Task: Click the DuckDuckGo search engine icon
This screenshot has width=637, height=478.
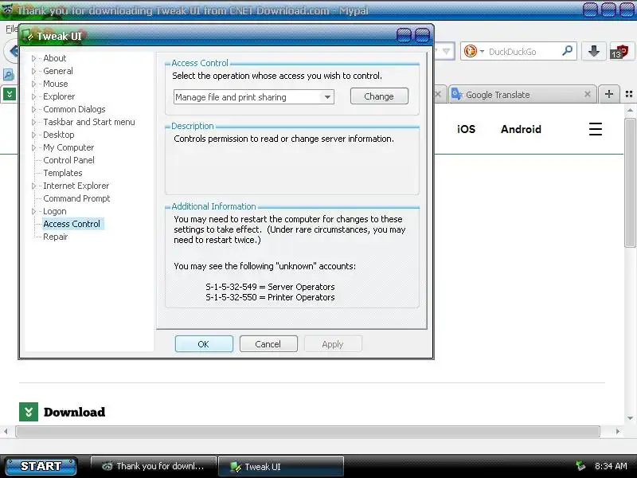Action: 471,52
